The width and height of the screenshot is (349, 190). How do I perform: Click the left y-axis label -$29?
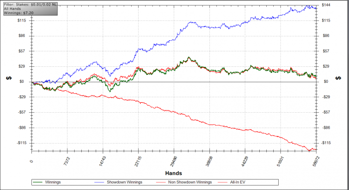[21, 97]
